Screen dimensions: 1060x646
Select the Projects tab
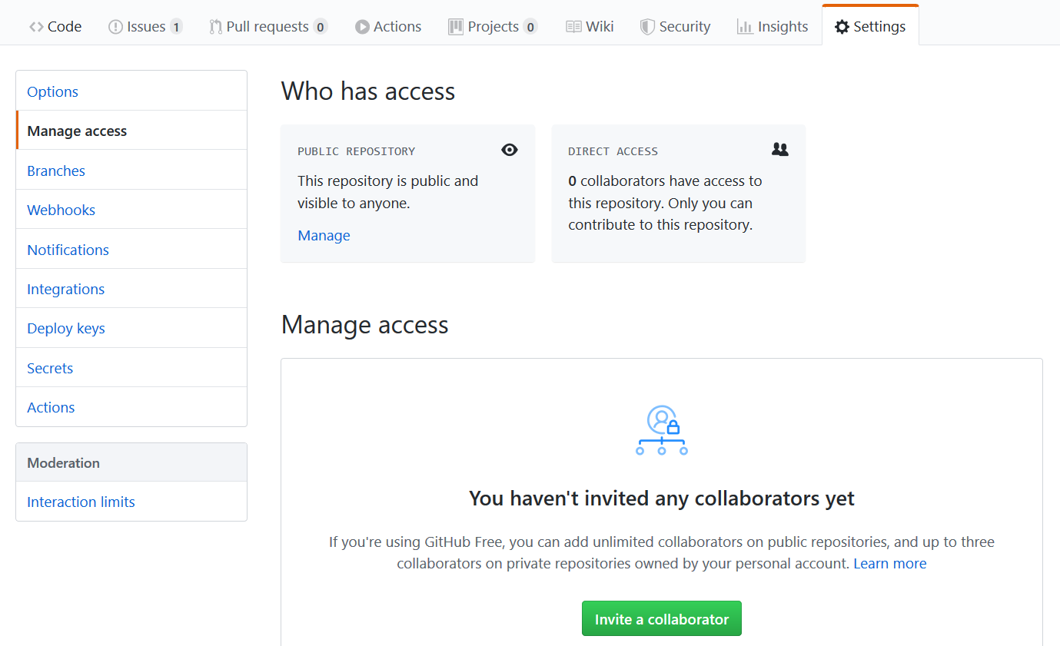point(493,26)
